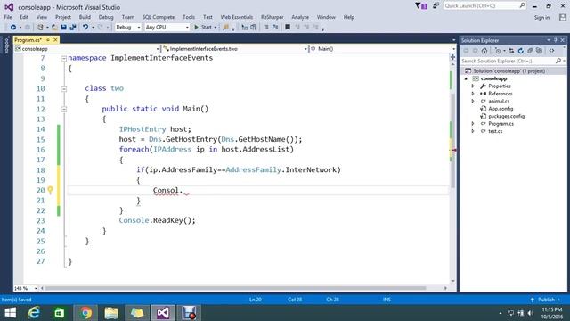Save the current file with Save icon

click(63, 28)
